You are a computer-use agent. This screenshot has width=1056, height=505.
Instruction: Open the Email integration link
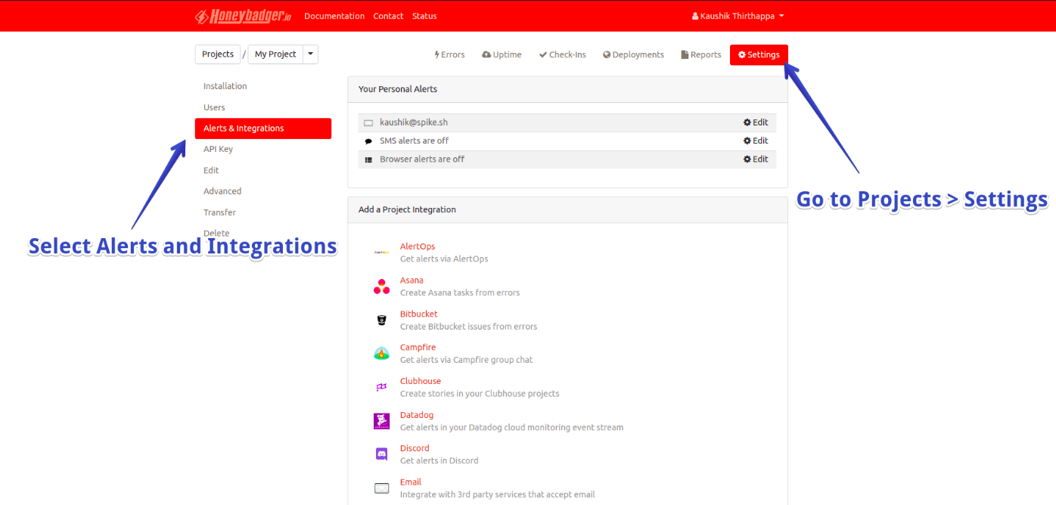click(x=411, y=482)
